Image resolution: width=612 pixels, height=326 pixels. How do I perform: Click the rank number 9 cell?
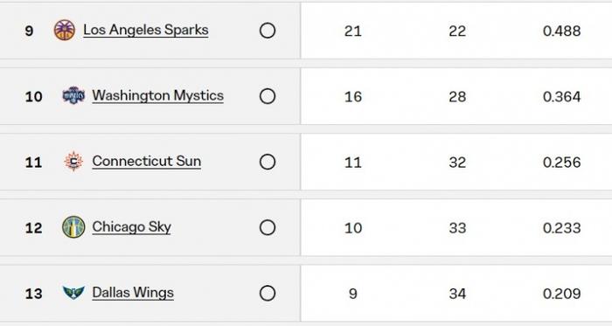click(29, 31)
